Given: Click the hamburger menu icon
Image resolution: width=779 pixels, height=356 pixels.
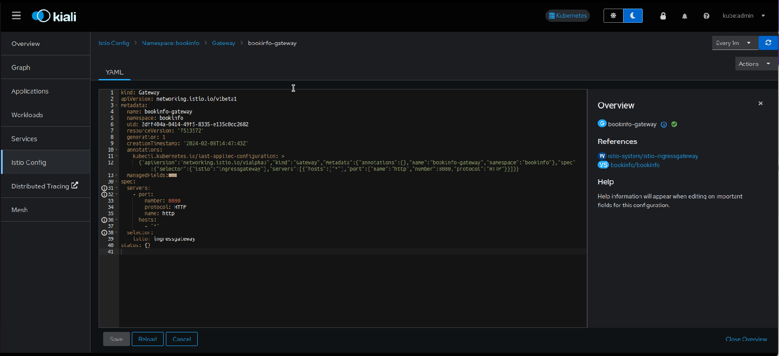Looking at the screenshot, I should (x=16, y=16).
